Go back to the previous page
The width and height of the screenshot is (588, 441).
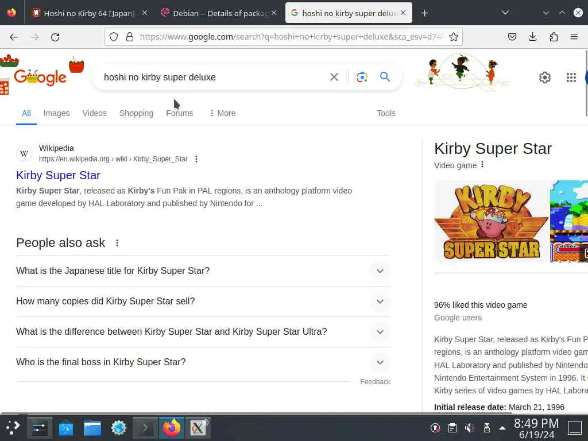[x=14, y=37]
